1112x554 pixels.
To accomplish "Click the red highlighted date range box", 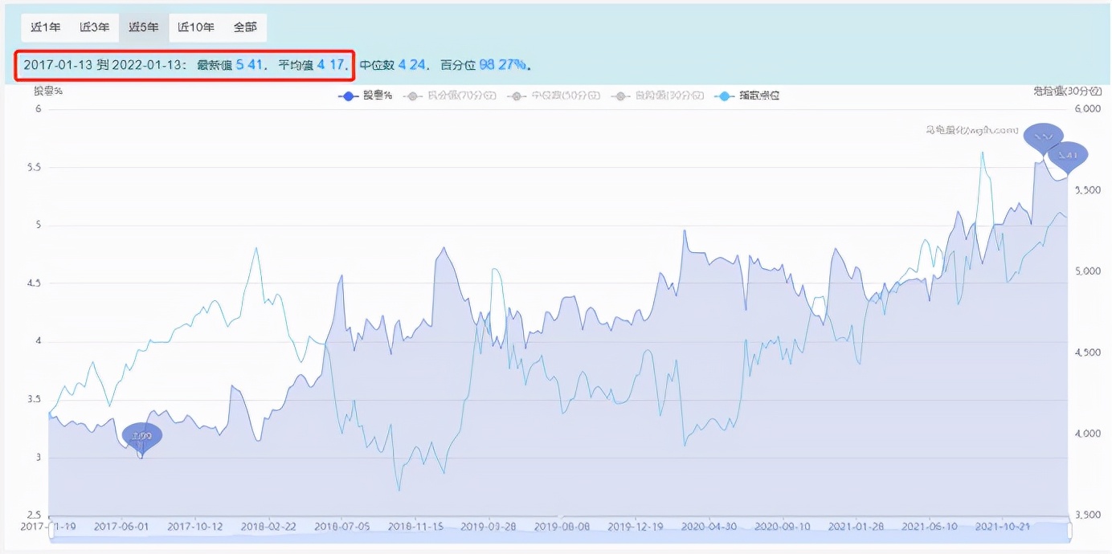I will pos(185,65).
